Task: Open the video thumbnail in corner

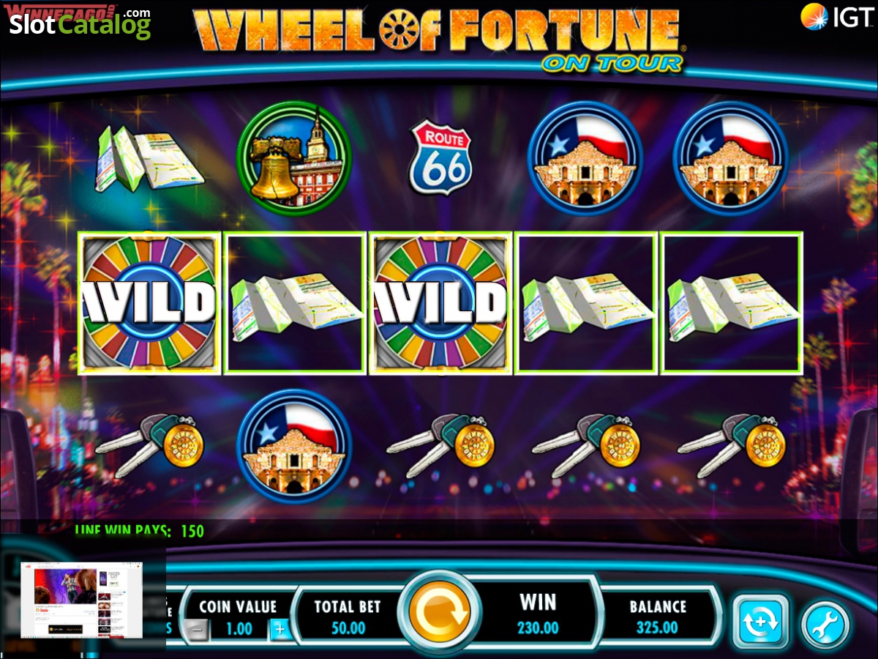Action: tap(83, 599)
